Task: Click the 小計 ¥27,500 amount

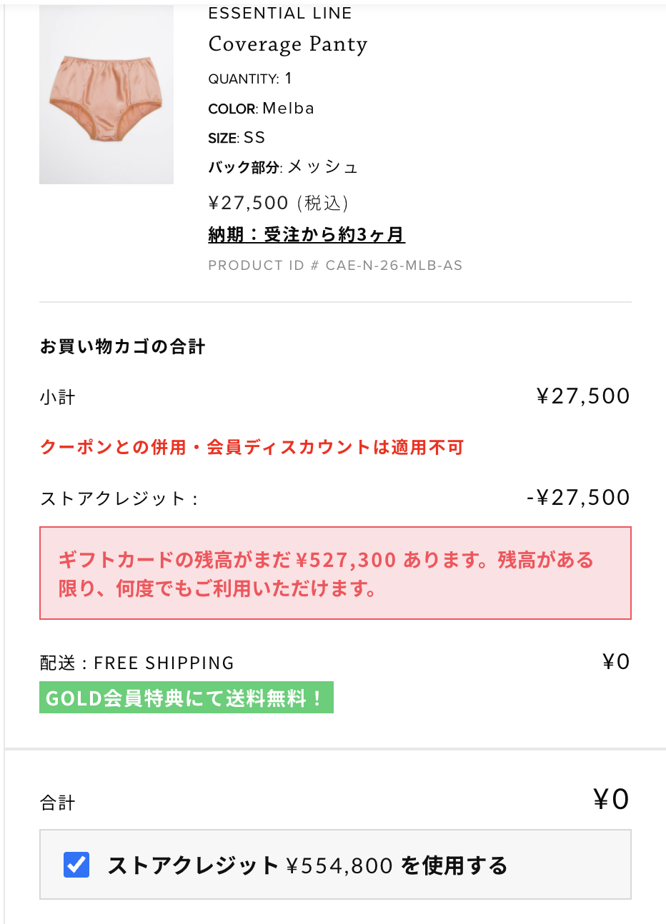Action: point(583,396)
